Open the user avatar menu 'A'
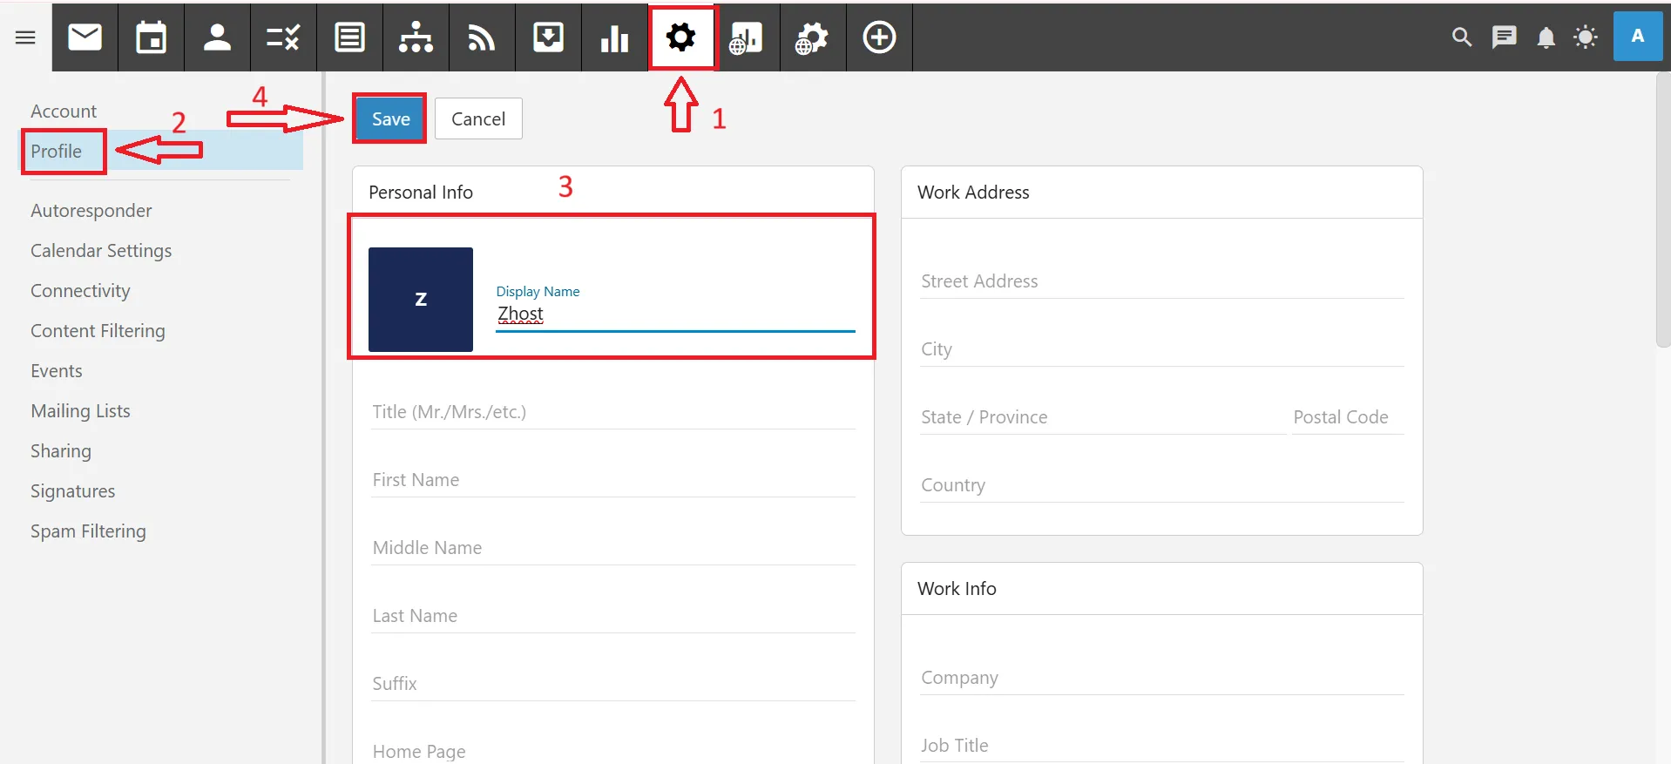1671x764 pixels. click(x=1637, y=37)
